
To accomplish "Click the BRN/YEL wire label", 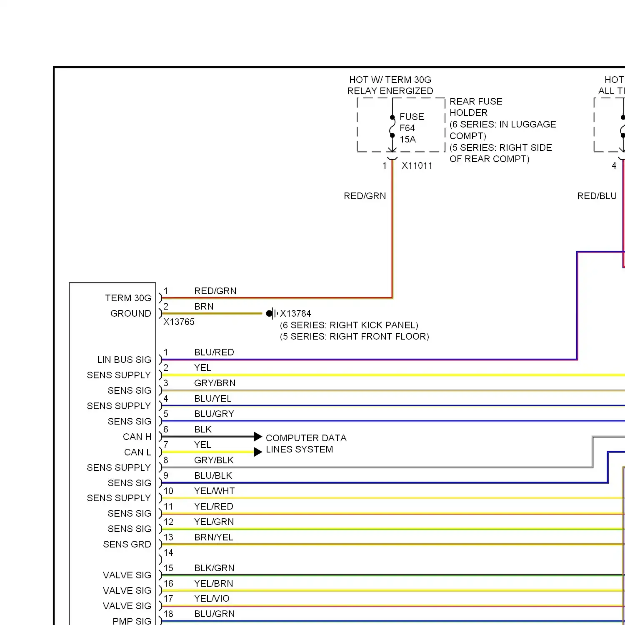I will (213, 537).
